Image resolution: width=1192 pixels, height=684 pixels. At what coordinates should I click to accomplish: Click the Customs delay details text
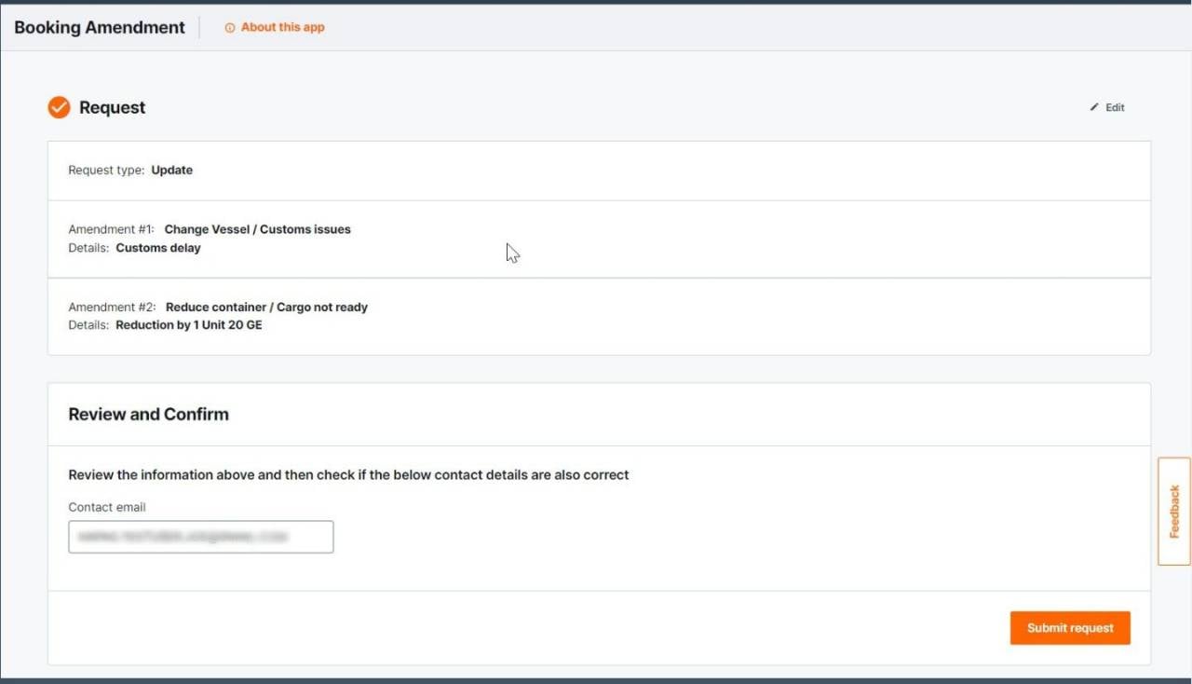pyautogui.click(x=157, y=248)
